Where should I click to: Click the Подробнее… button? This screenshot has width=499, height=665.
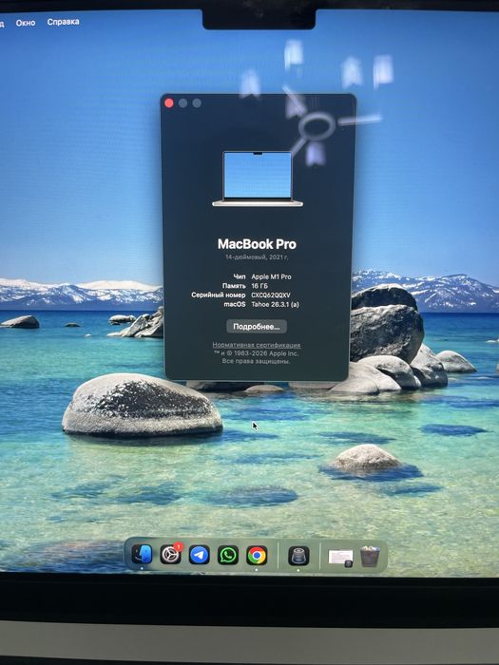(x=257, y=327)
